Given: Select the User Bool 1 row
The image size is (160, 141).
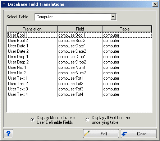Looking at the screenshot, I should 79,35.
